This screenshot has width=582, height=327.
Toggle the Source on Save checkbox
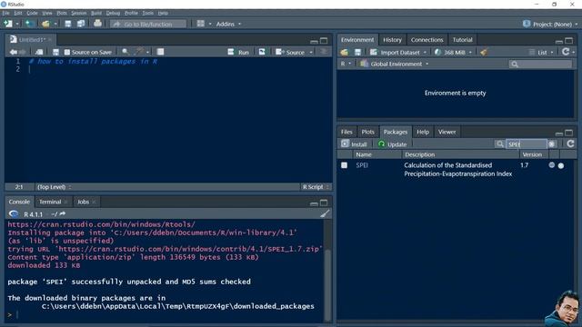tap(67, 53)
